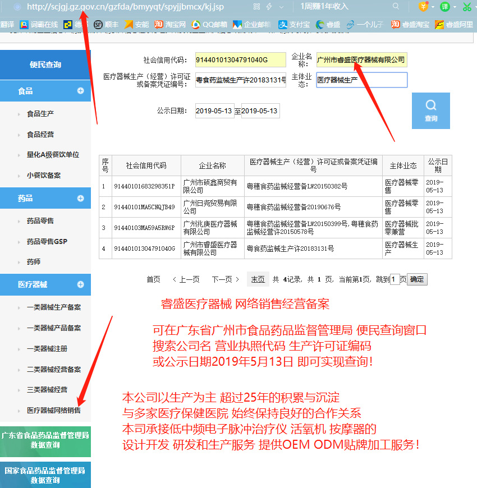
Task: Click the 社会信用代码 column header
Action: pyautogui.click(x=146, y=165)
